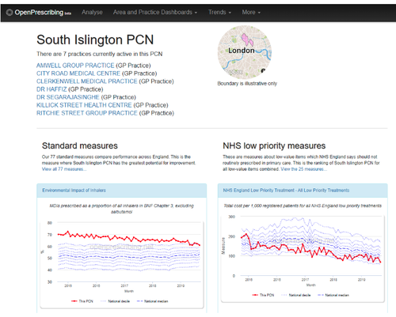Expand the Trends dropdown menu
Viewport: 396px width, 317px height.
click(x=219, y=12)
